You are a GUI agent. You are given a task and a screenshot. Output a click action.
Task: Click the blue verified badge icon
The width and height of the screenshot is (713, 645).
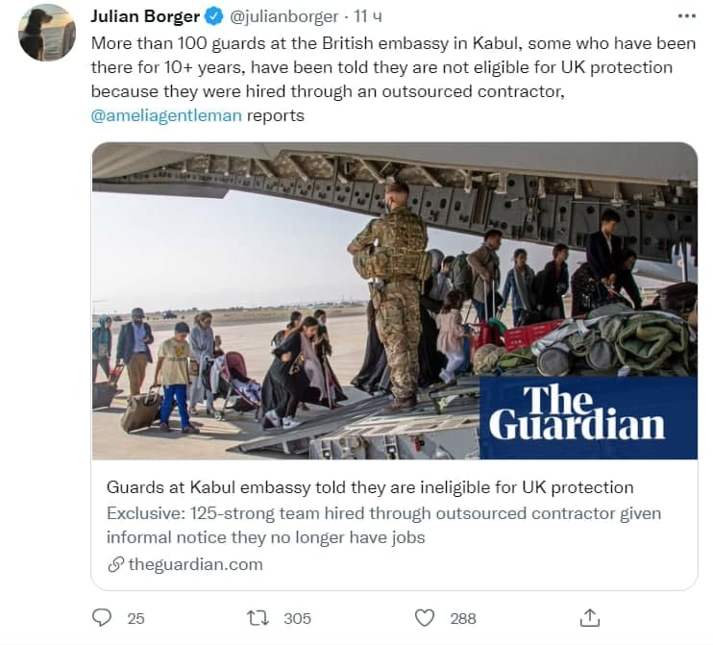click(x=214, y=17)
